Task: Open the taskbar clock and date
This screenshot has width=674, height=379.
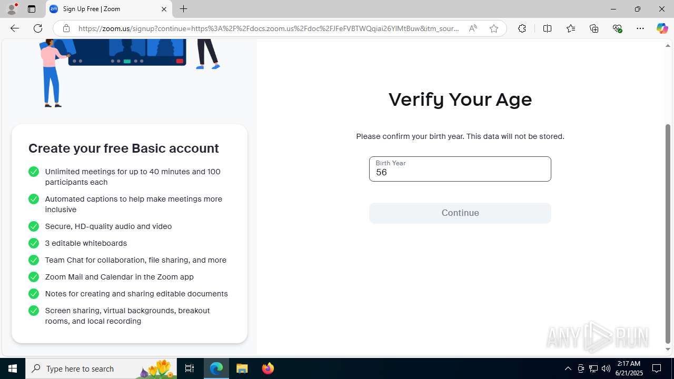Action: pos(629,368)
